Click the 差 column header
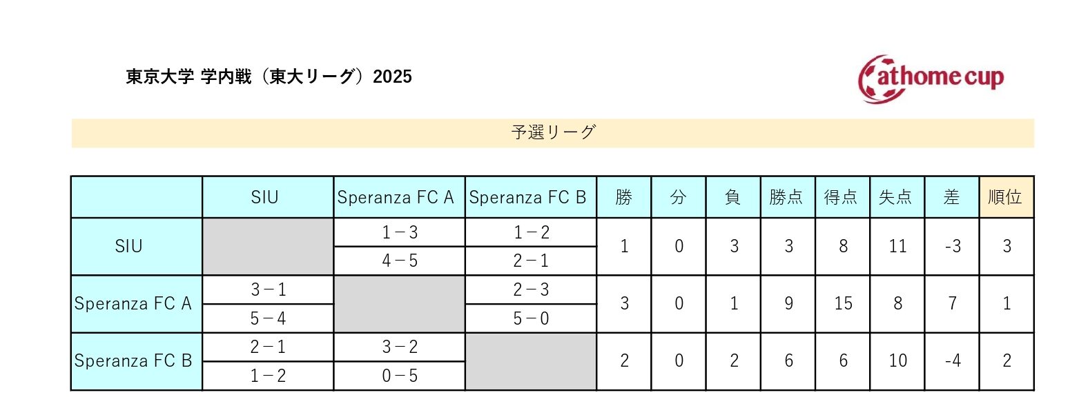The height and width of the screenshot is (417, 1079). [x=951, y=197]
